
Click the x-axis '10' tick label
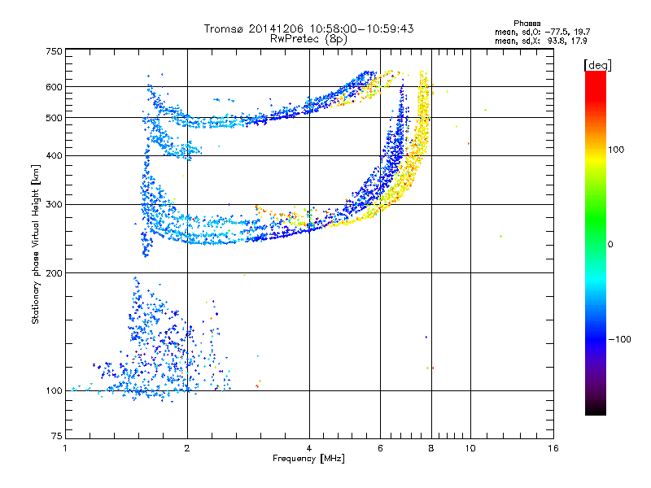(470, 448)
